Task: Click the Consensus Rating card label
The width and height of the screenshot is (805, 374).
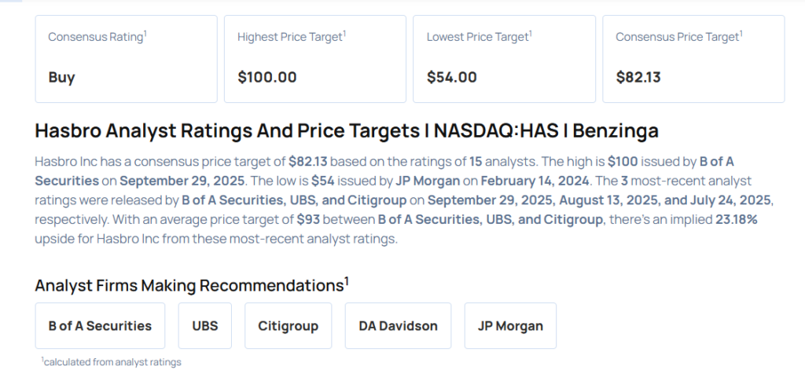Action: 96,37
